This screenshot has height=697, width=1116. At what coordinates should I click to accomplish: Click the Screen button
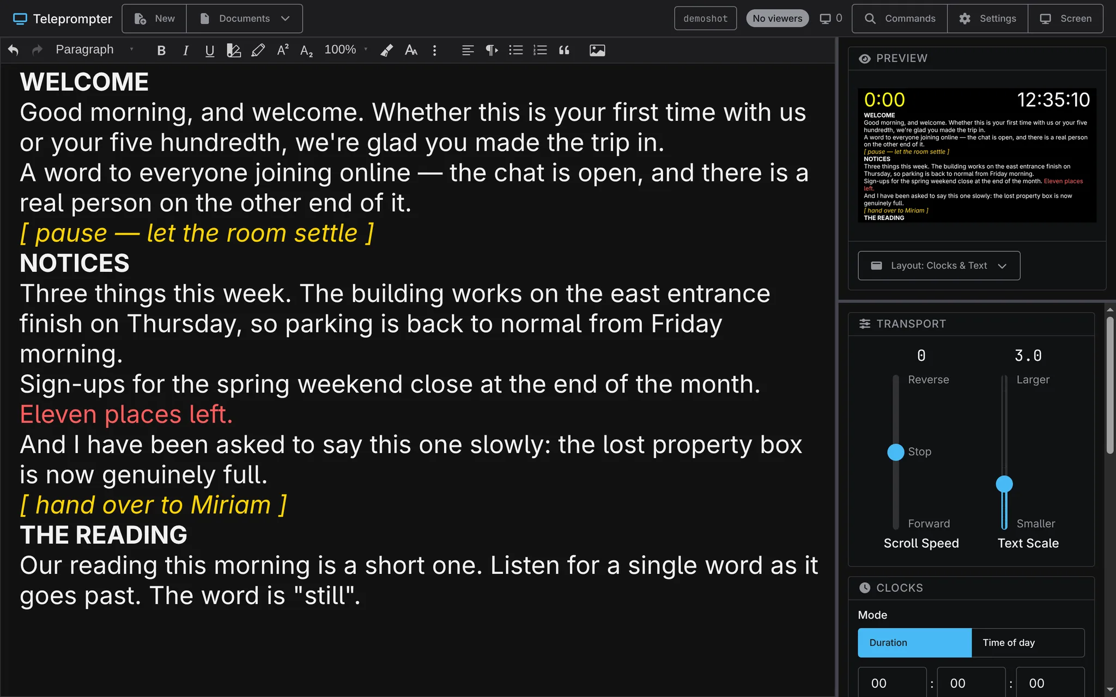tap(1065, 19)
